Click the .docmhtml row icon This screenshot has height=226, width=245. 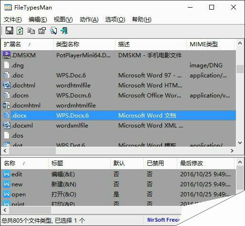coord(7,105)
